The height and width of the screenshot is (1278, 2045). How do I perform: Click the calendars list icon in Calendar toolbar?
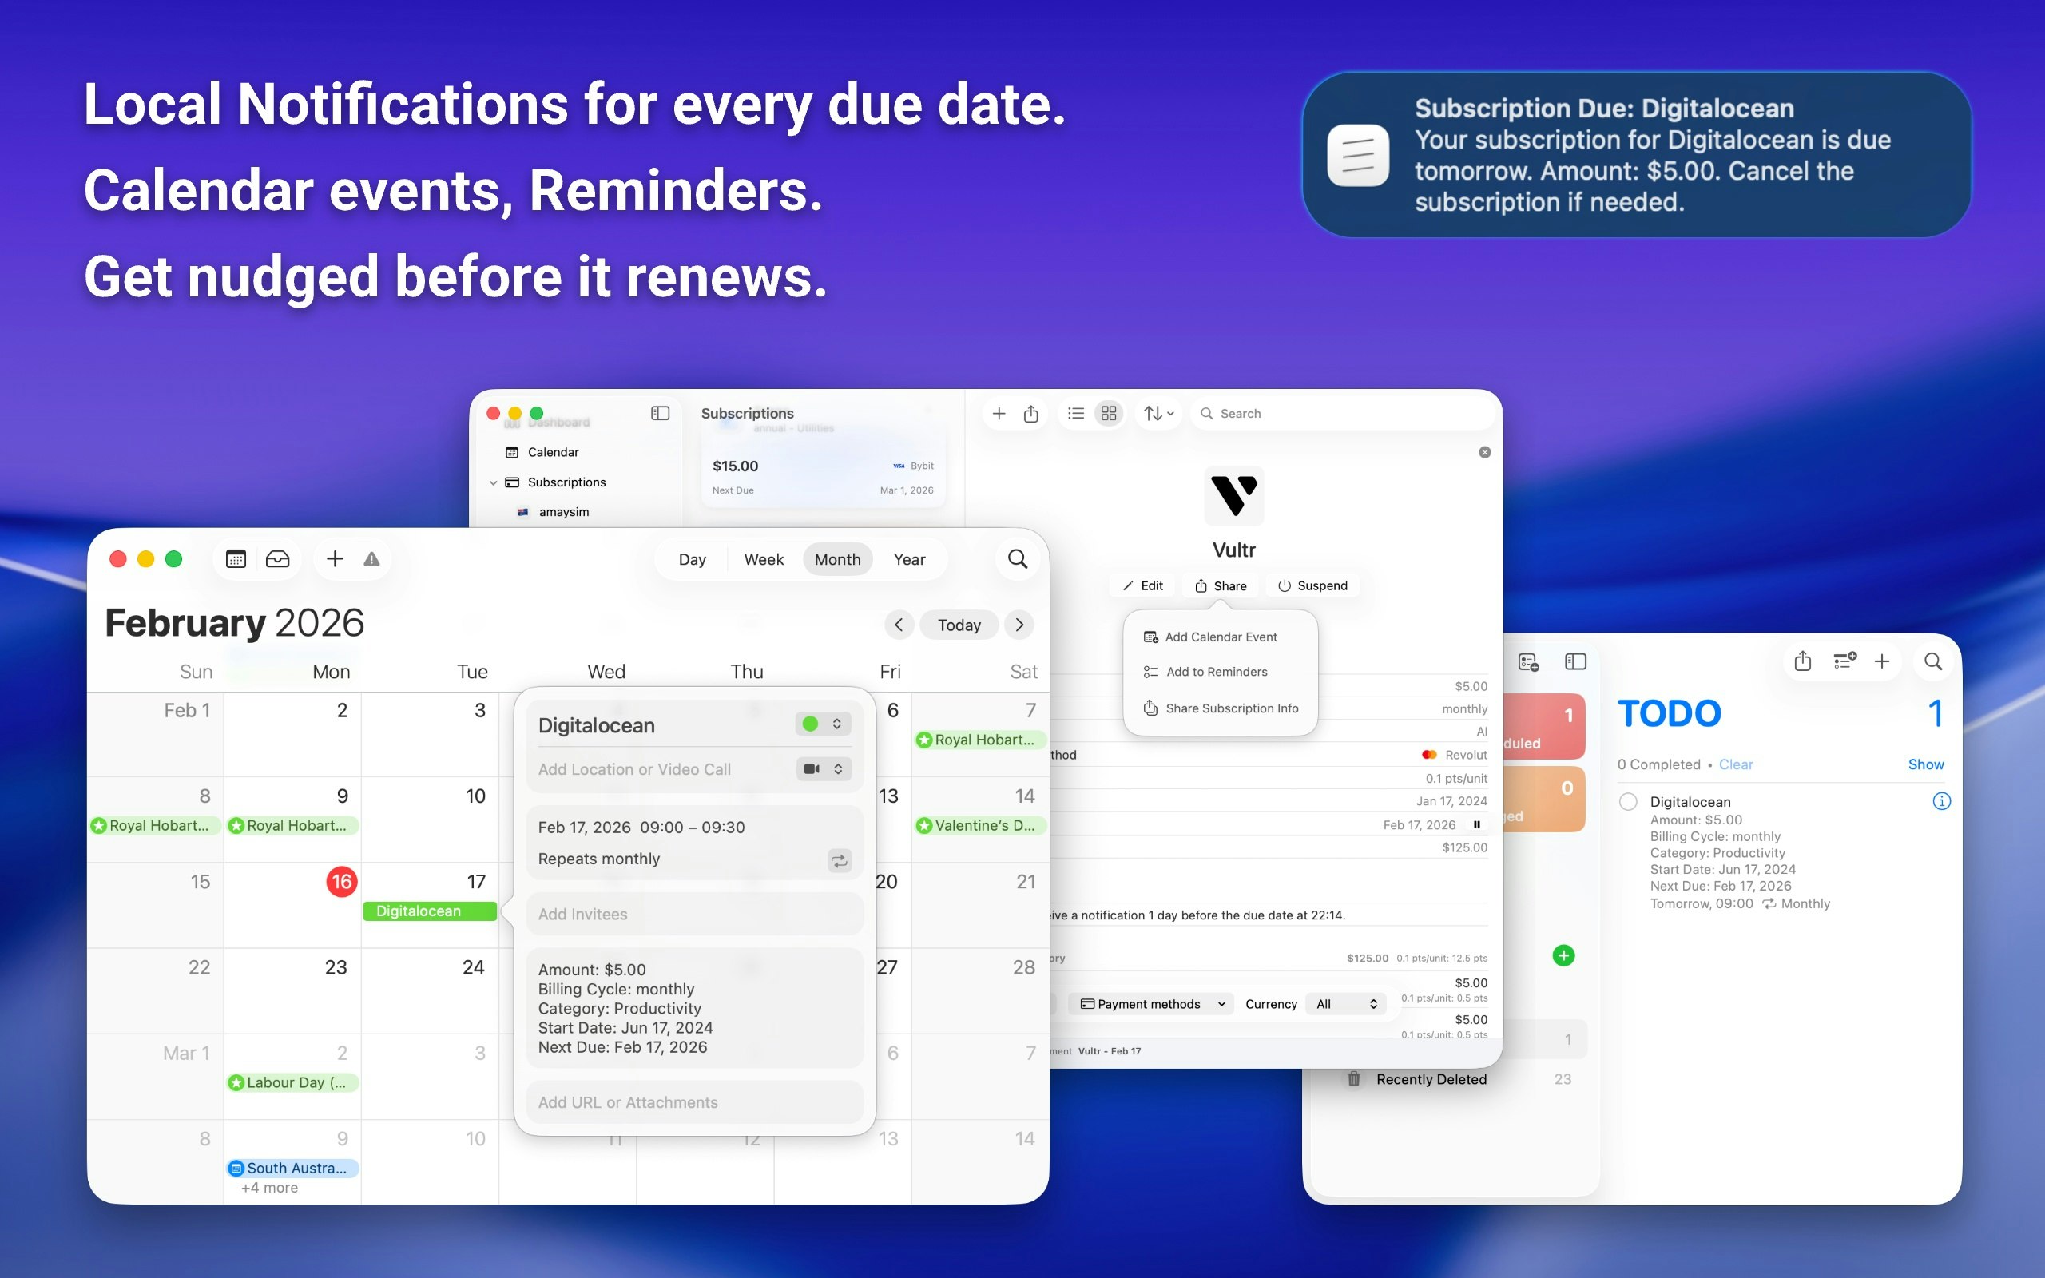pyautogui.click(x=236, y=558)
